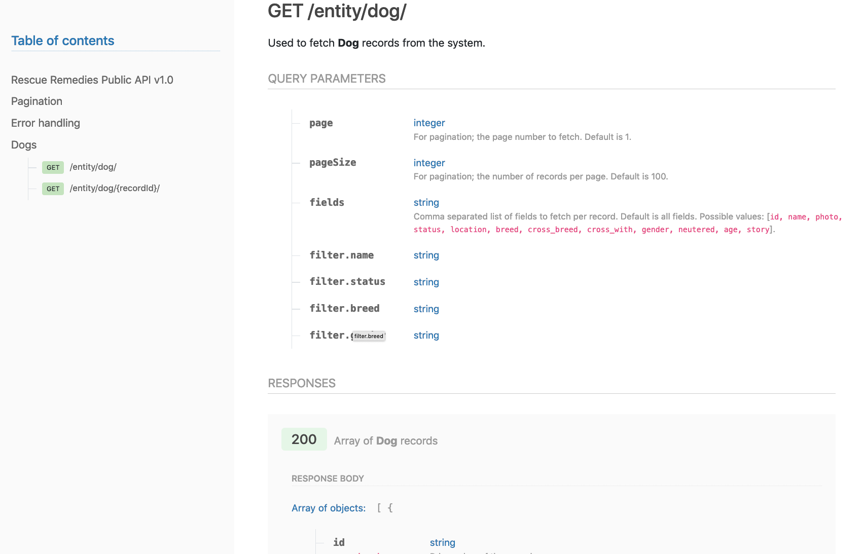Click the Table of contents heading
Screen dimensions: 864x554
(63, 41)
